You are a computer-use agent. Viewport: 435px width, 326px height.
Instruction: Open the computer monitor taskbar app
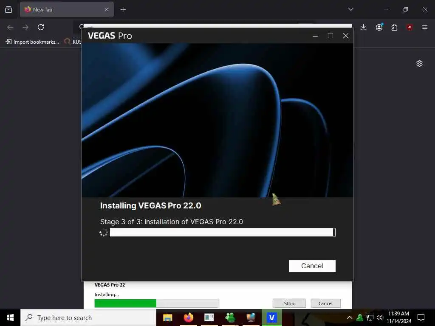tap(251, 318)
